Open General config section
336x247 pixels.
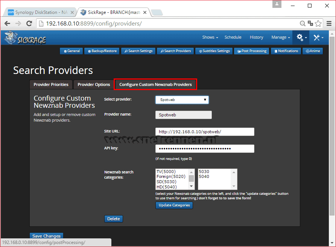[x=71, y=51]
